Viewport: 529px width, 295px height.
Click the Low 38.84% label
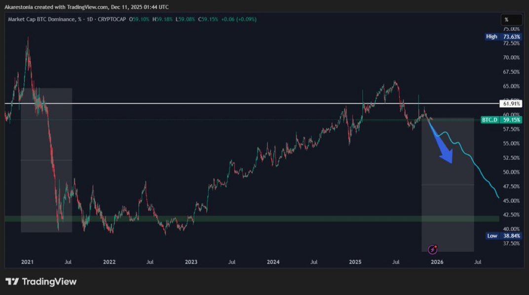coord(504,236)
